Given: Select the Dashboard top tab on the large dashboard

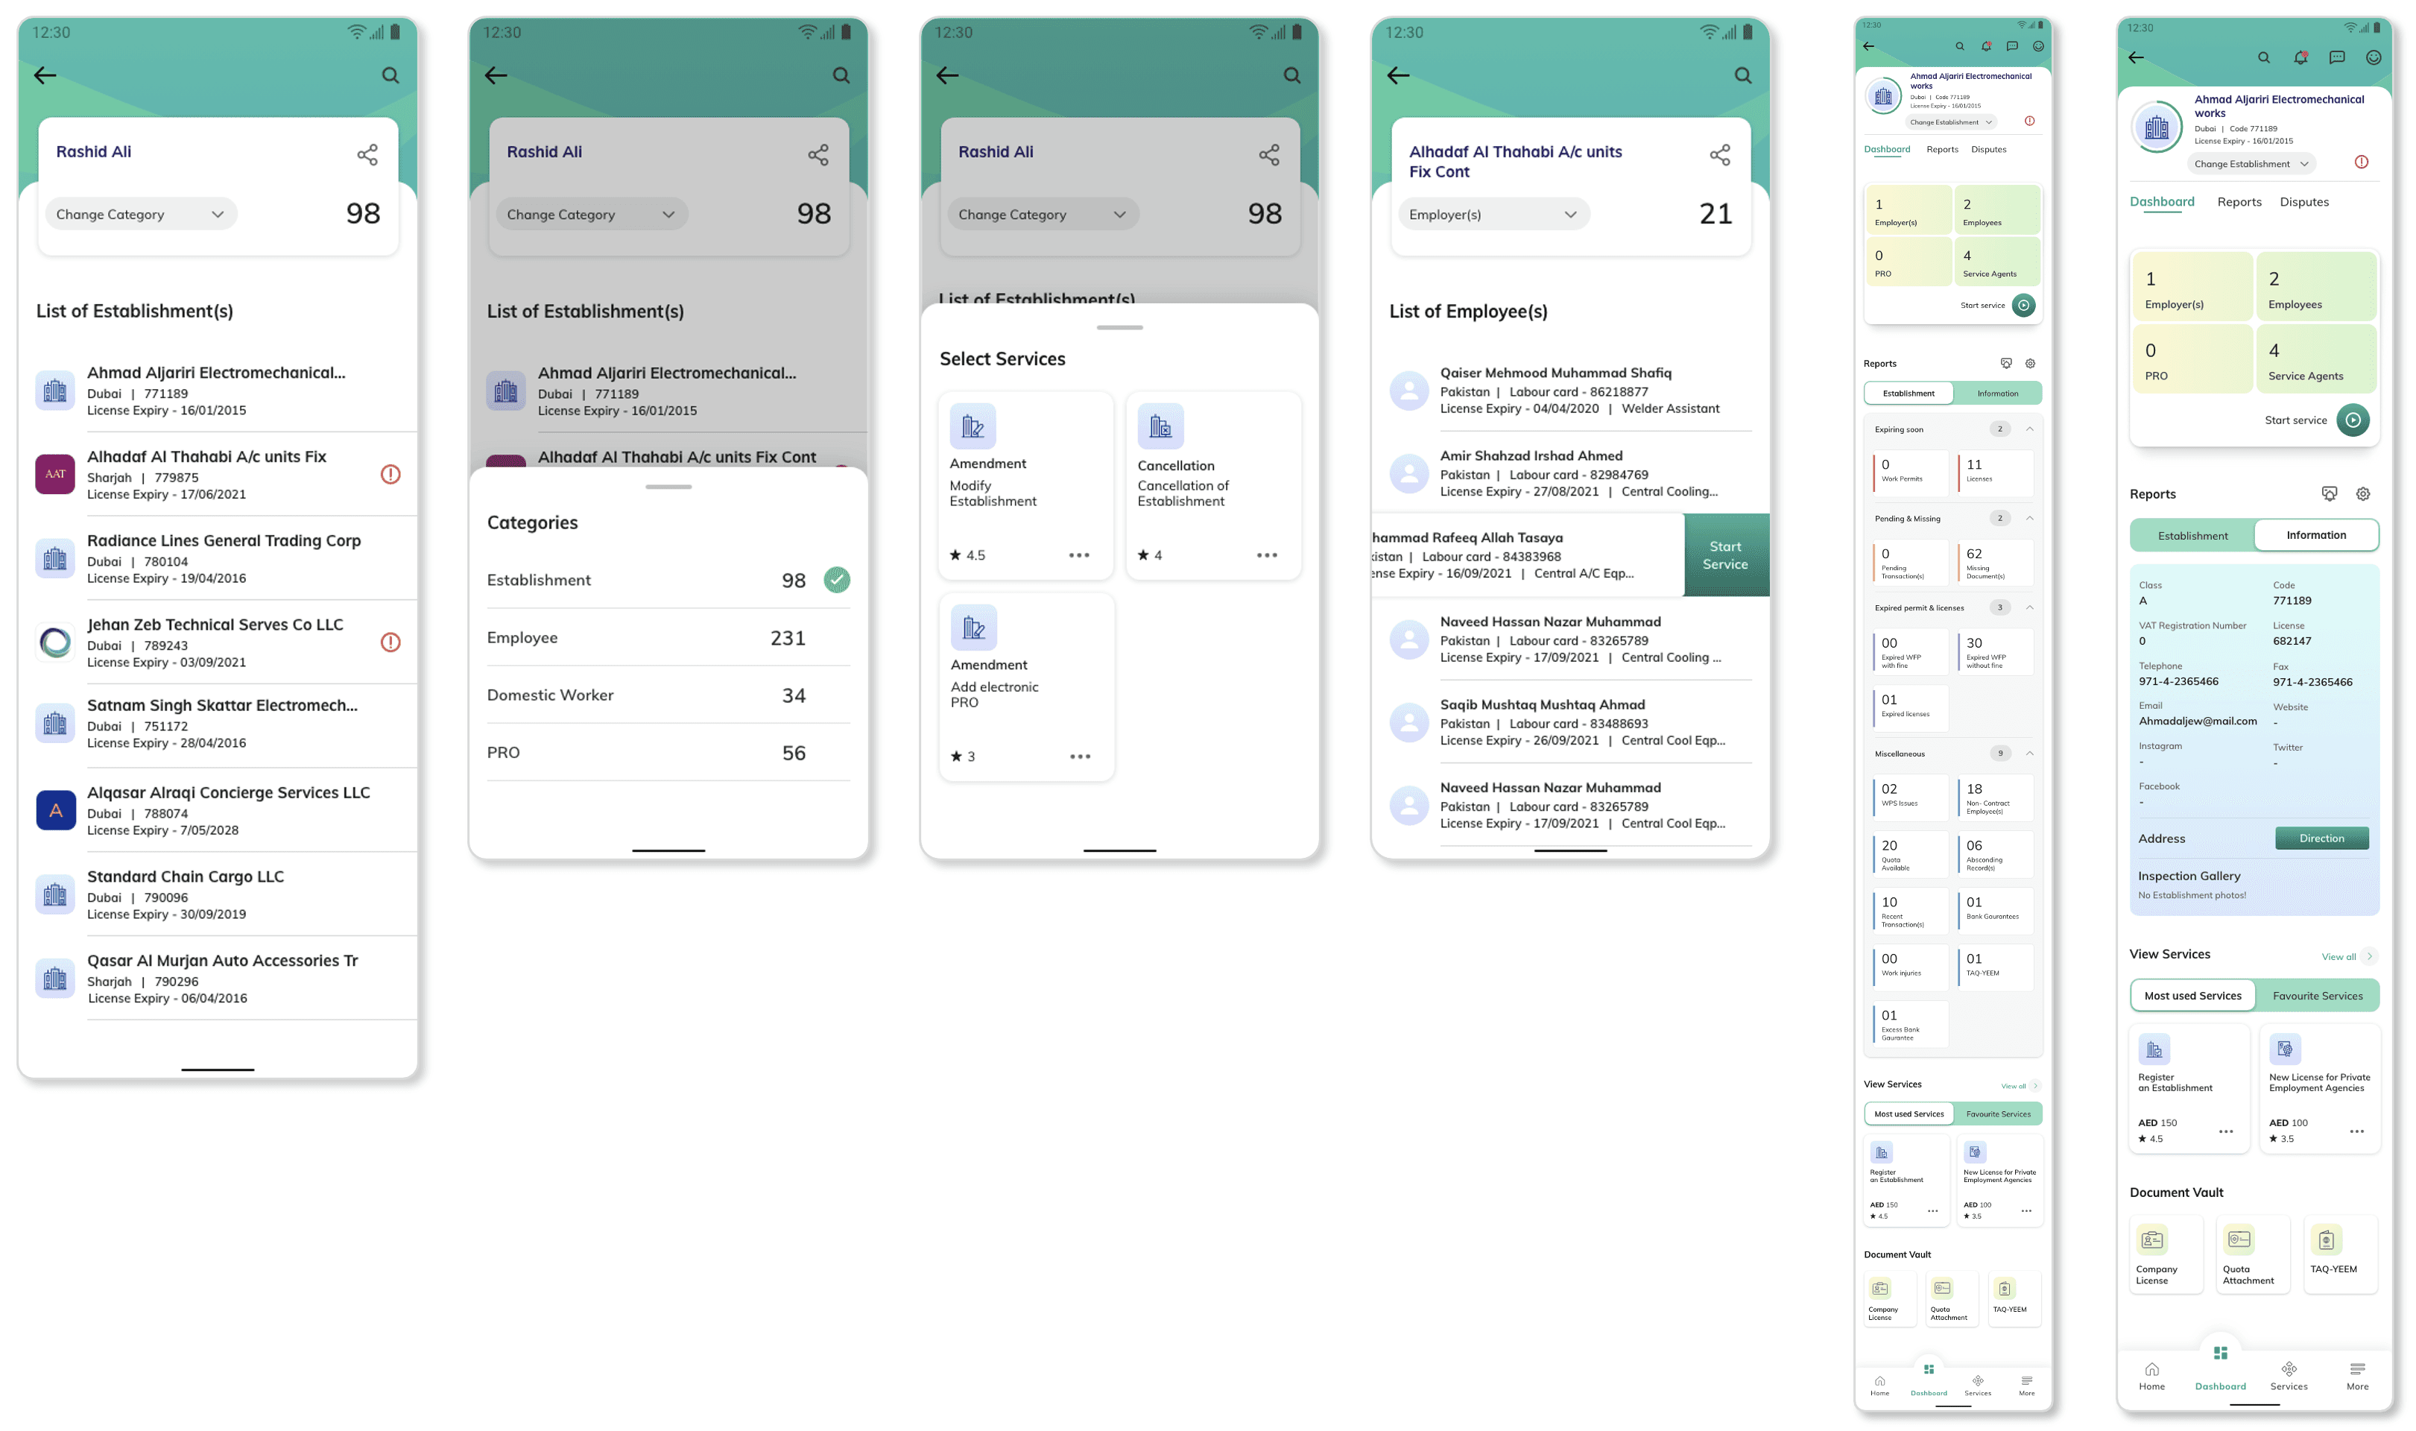Looking at the screenshot, I should pos(2161,203).
